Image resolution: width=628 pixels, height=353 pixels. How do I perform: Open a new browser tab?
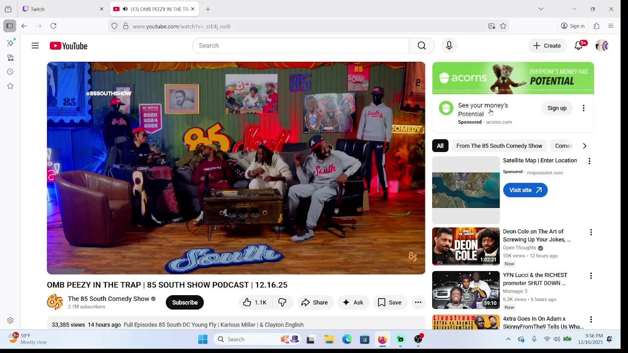[208, 9]
